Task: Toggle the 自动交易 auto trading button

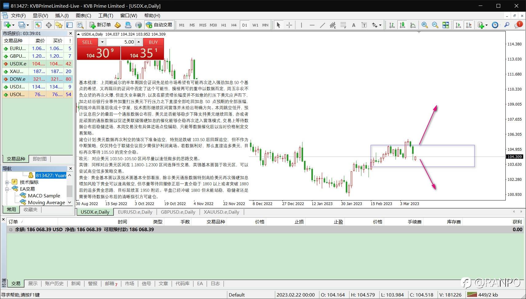Action: pyautogui.click(x=159, y=25)
